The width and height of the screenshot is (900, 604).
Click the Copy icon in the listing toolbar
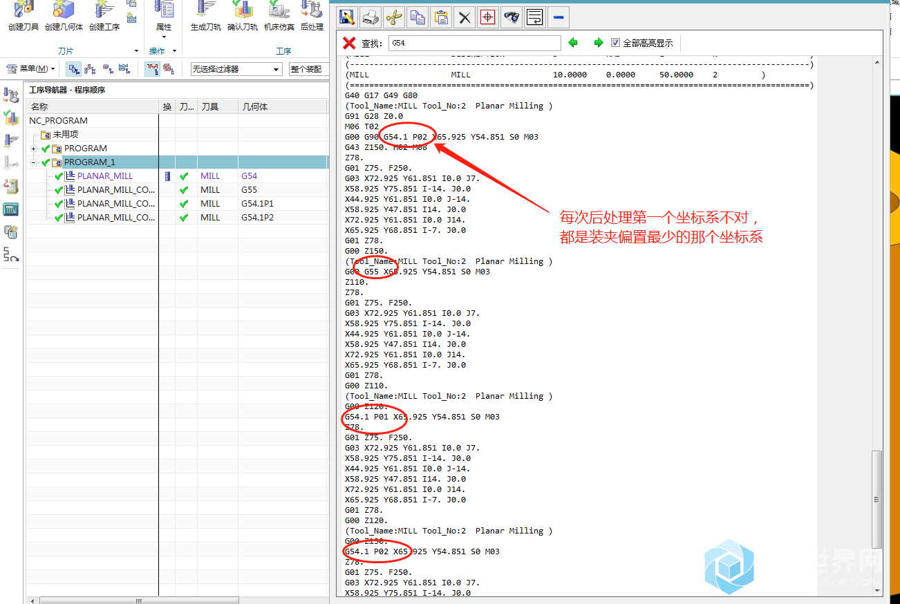point(417,17)
